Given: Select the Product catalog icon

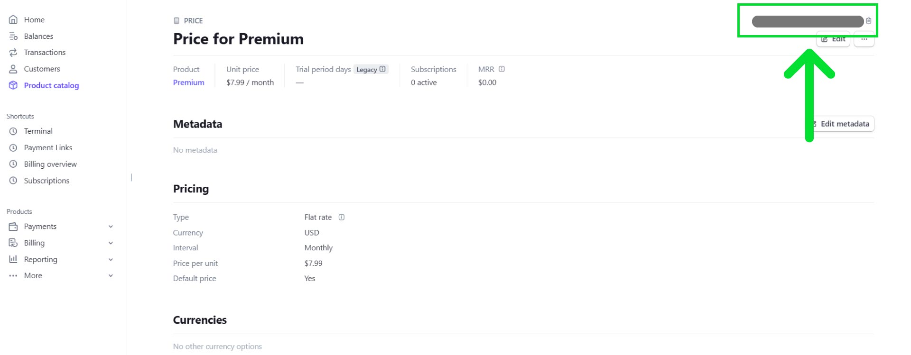Looking at the screenshot, I should tap(13, 85).
